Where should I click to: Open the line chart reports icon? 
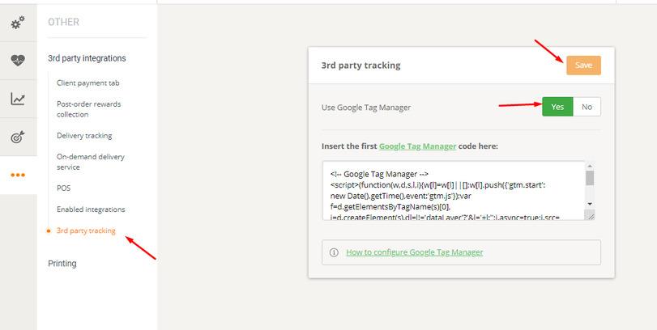tap(18, 99)
